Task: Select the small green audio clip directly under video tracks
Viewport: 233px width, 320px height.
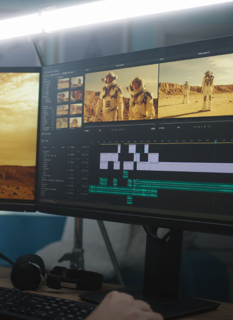Action: pyautogui.click(x=125, y=174)
